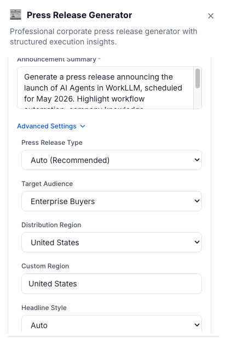Screen dimensions: 225x338
Task: Click the Press Release Generator newspaper icon
Action: click(x=15, y=15)
